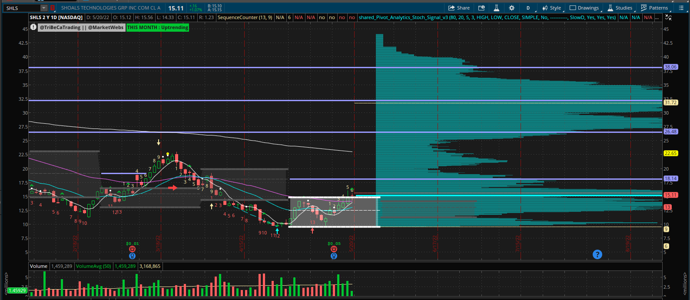Click the blue lightbulb icon under $0.01

click(133, 256)
